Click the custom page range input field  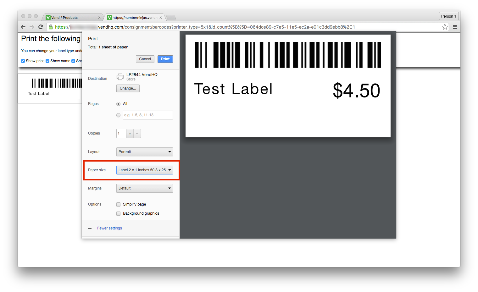click(x=148, y=115)
